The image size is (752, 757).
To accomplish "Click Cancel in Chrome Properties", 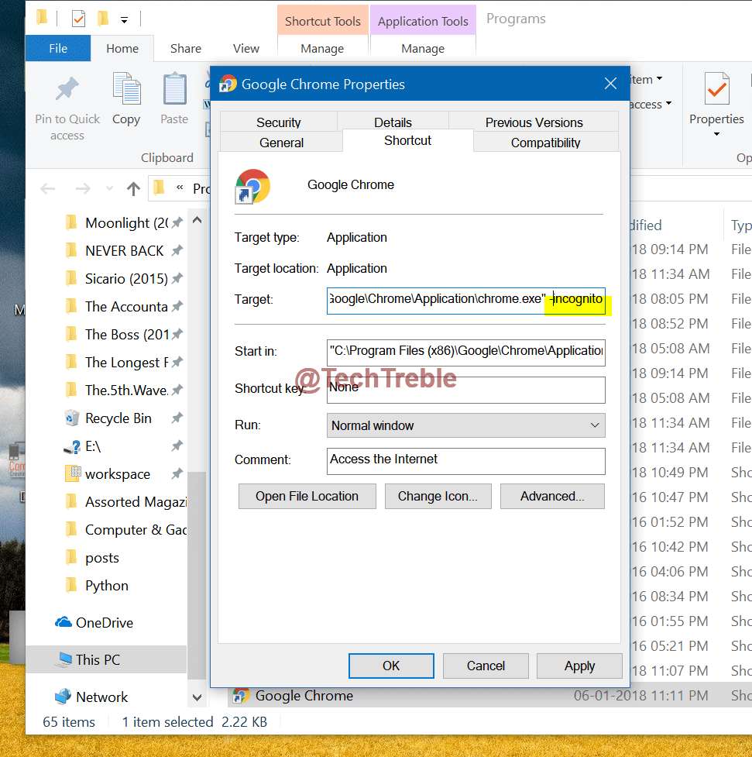I will pos(486,666).
